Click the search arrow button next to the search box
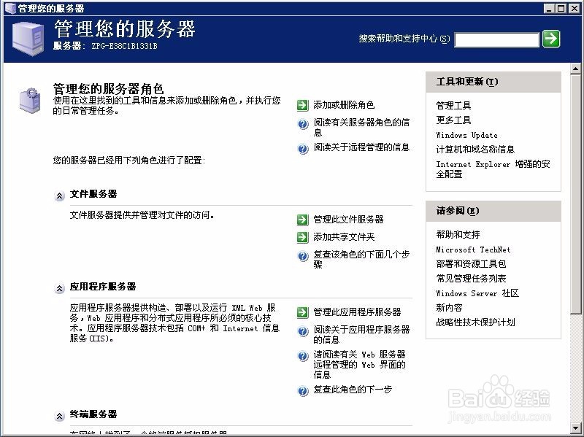Viewport: 584px width, 437px height. point(553,39)
